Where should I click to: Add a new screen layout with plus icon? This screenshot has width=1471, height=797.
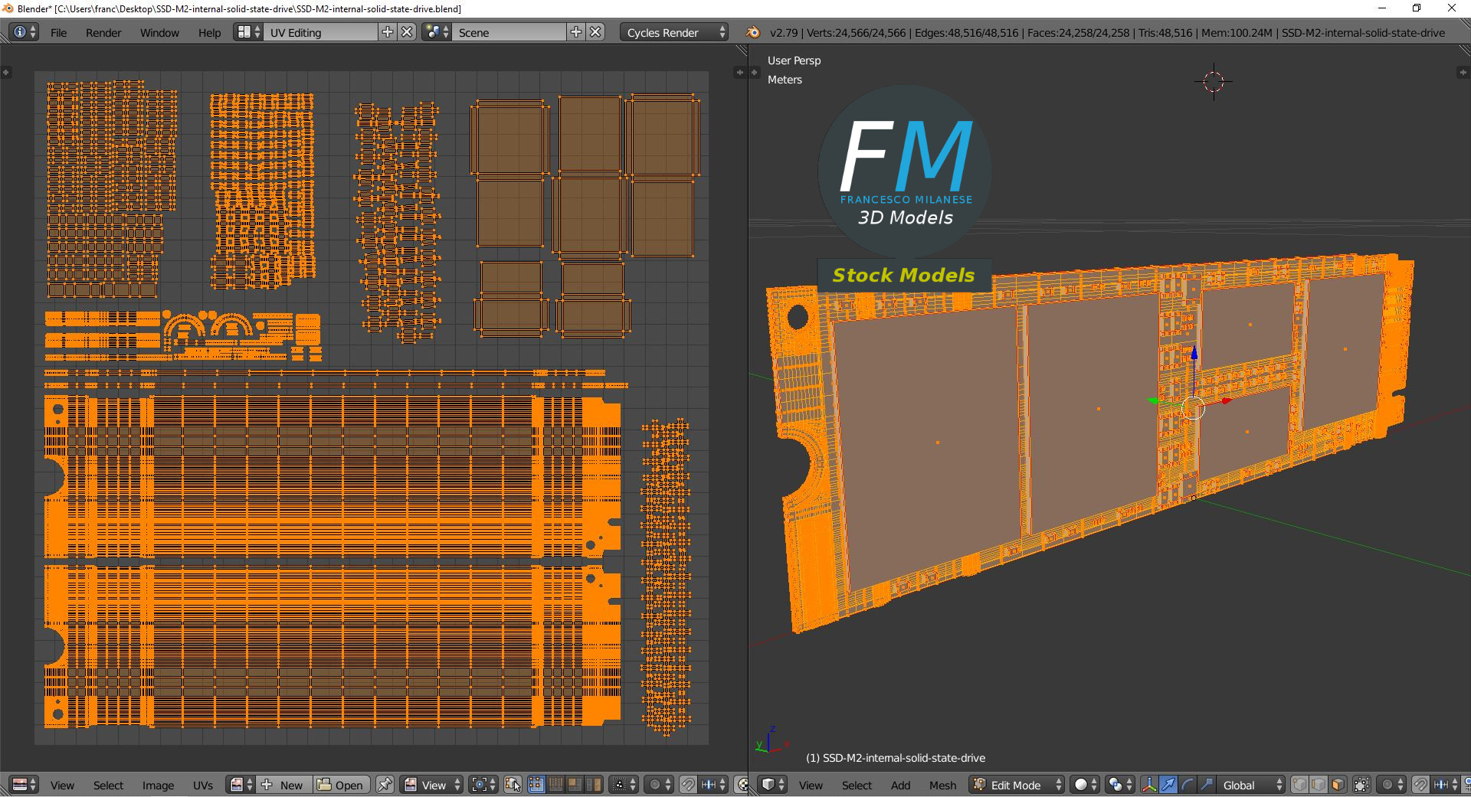coord(388,32)
